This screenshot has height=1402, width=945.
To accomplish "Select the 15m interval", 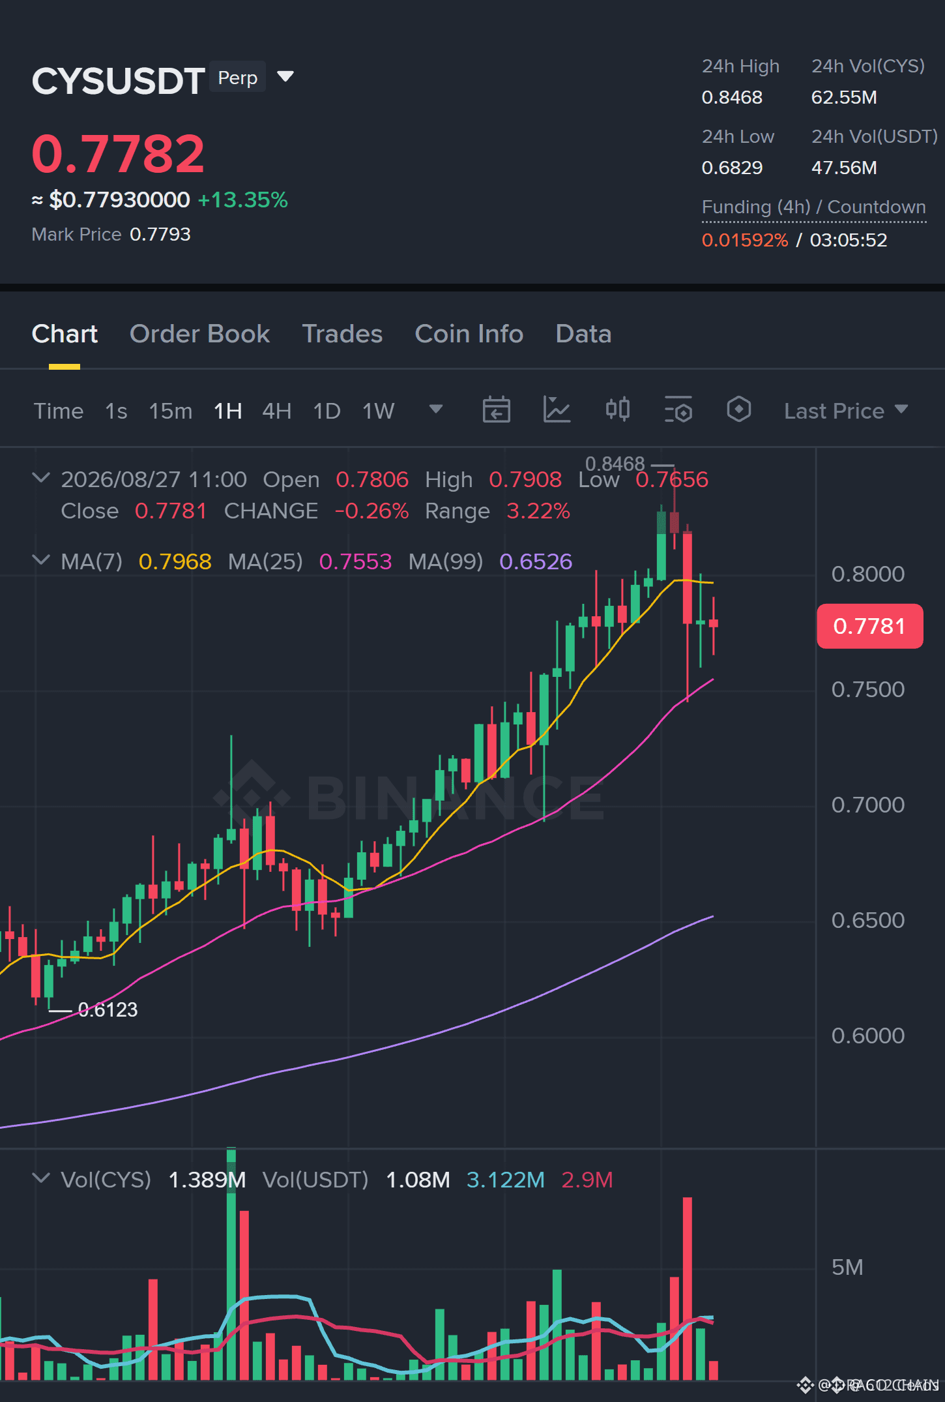I will pyautogui.click(x=170, y=411).
